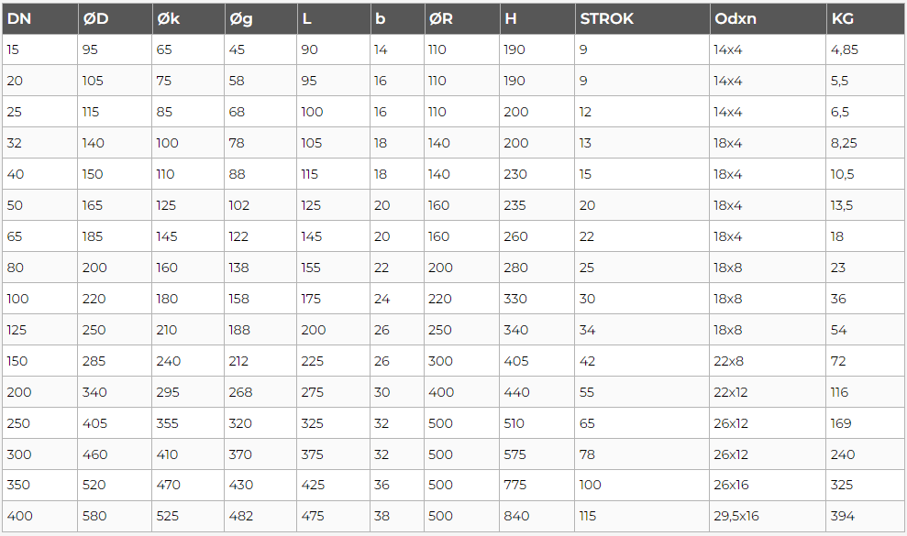The width and height of the screenshot is (907, 536).
Task: Select the 29,5x16 Odxn cell
Action: pyautogui.click(x=768, y=517)
